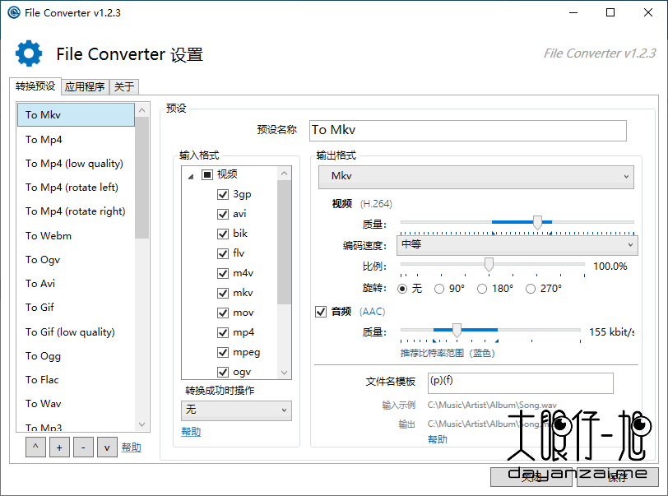Select the To Flac preset
Image resolution: width=668 pixels, height=496 pixels.
(76, 380)
